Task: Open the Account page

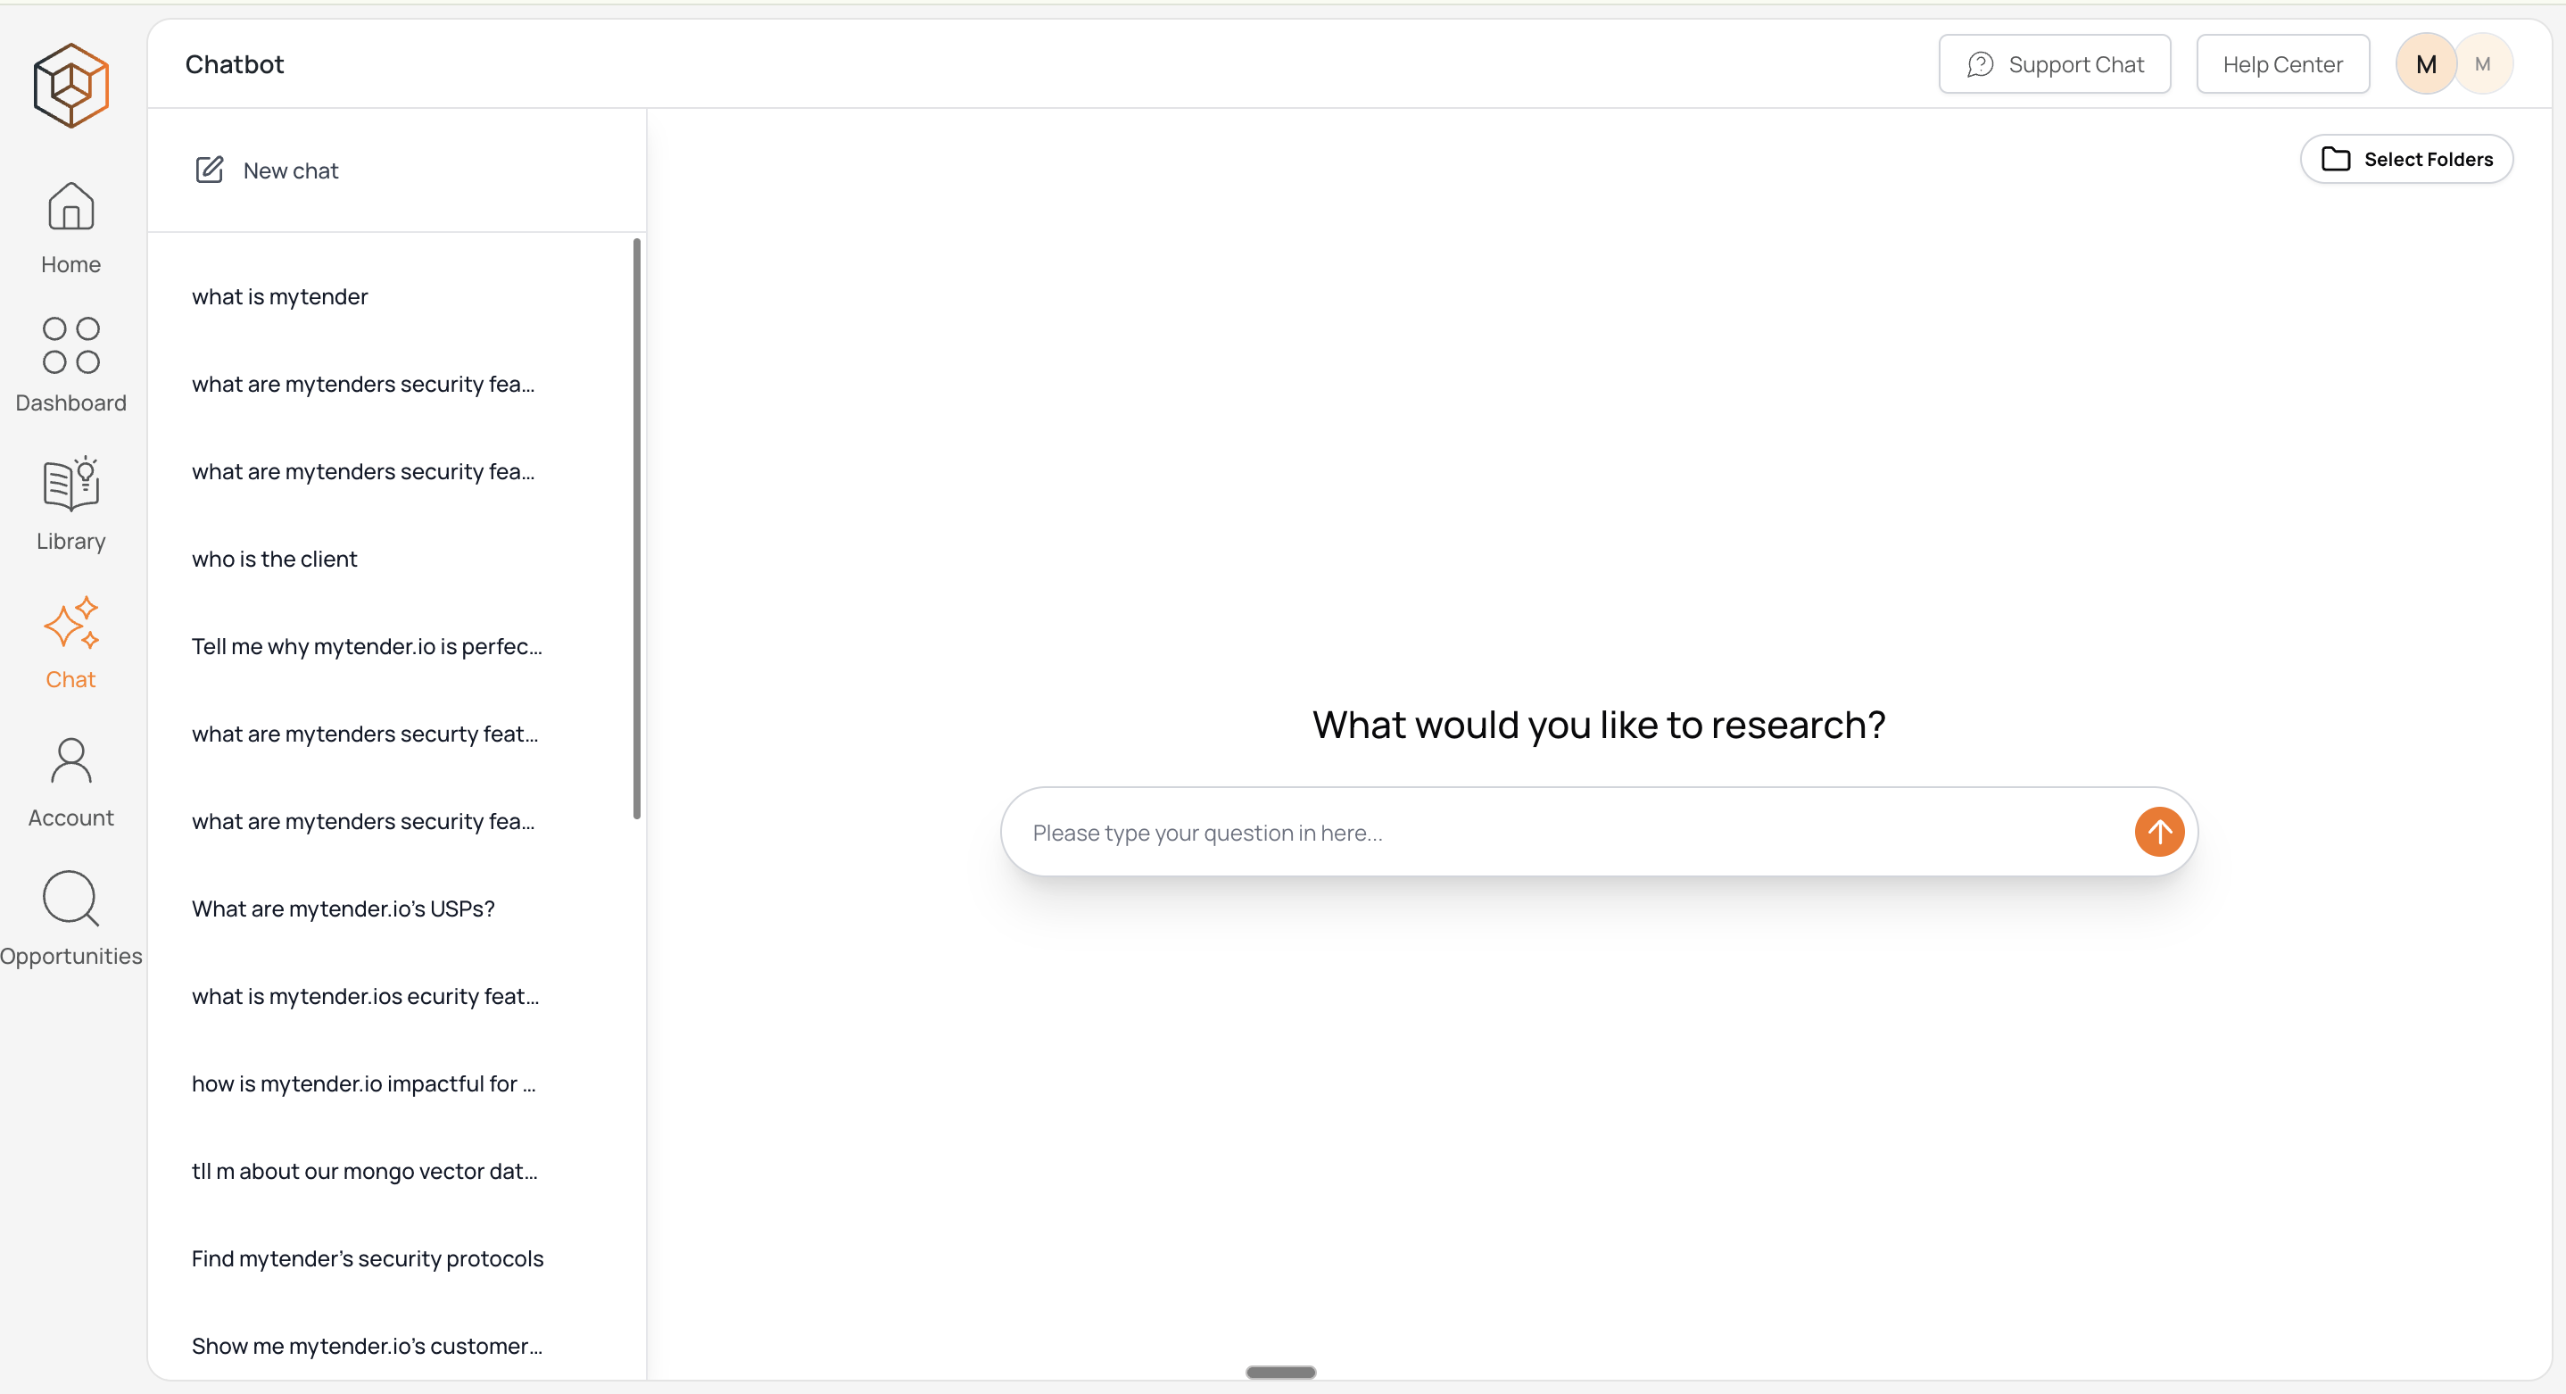Action: point(70,781)
